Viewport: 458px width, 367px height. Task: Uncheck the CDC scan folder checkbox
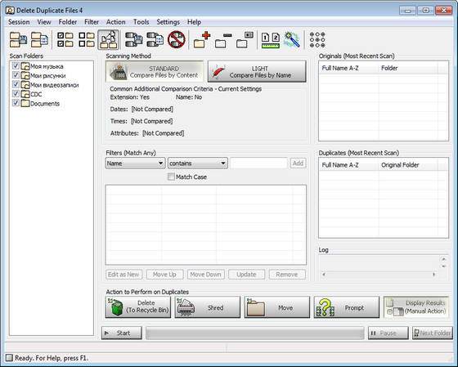[x=16, y=94]
